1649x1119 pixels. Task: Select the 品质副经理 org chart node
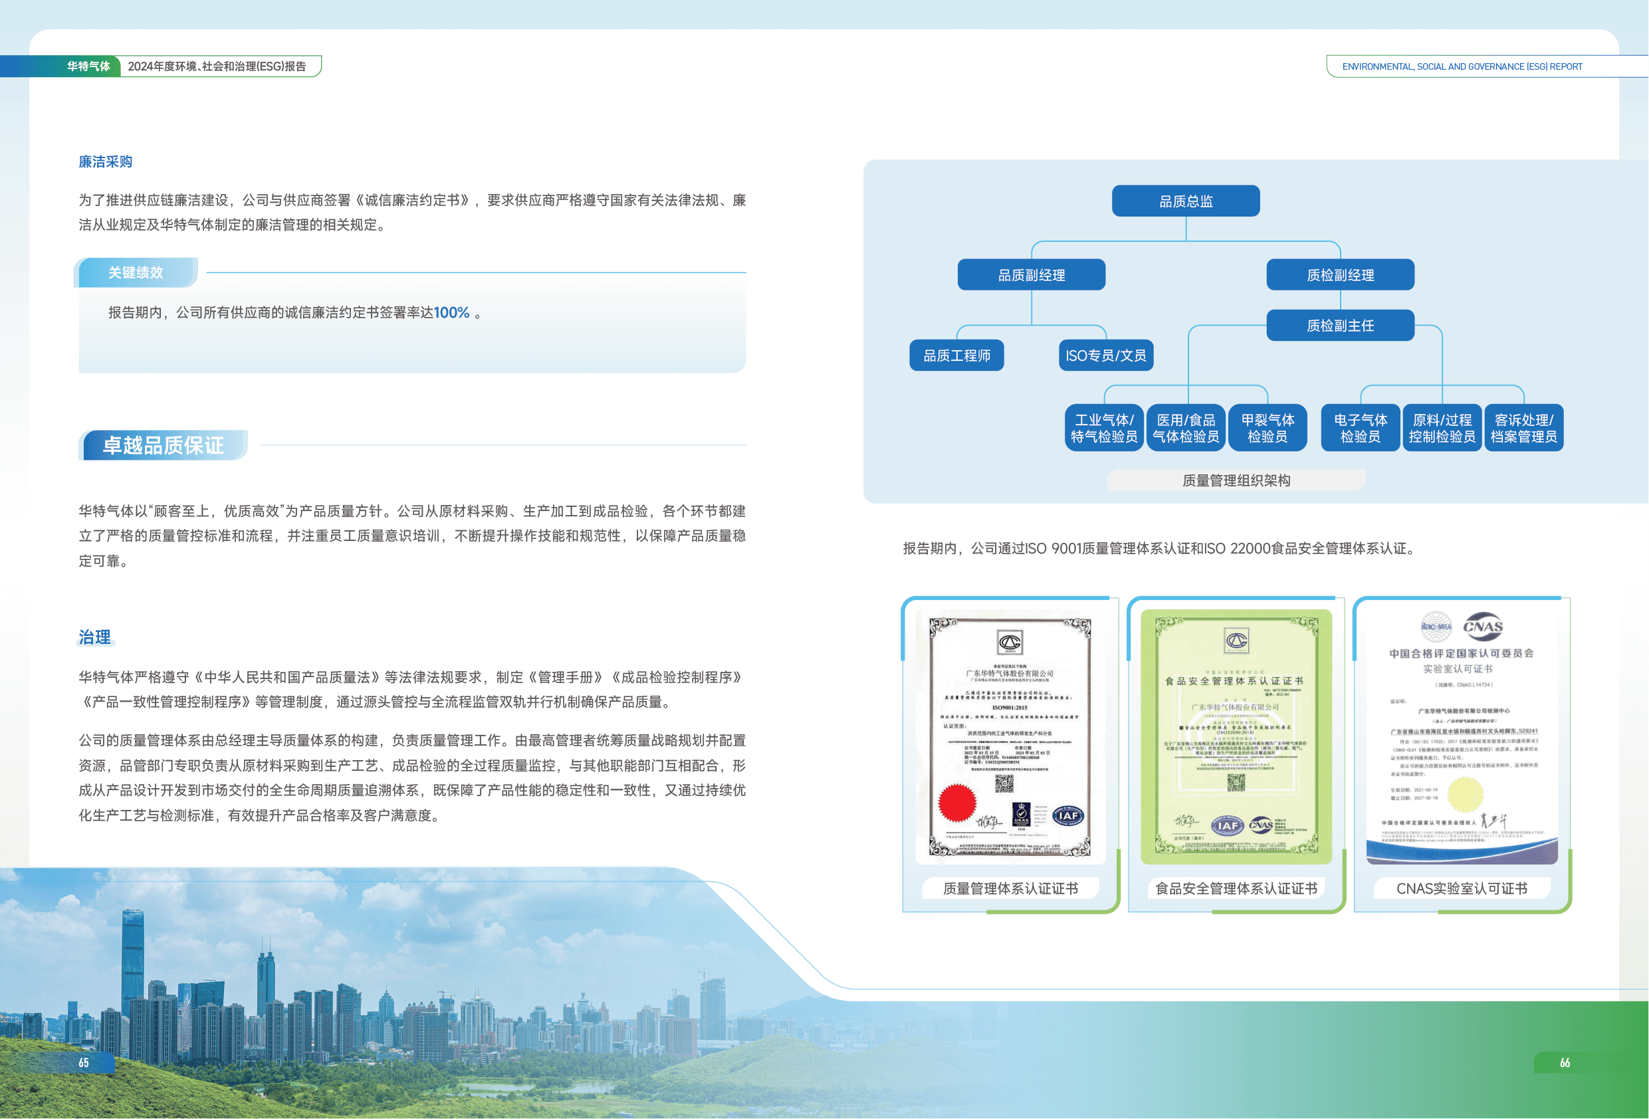pyautogui.click(x=1031, y=275)
